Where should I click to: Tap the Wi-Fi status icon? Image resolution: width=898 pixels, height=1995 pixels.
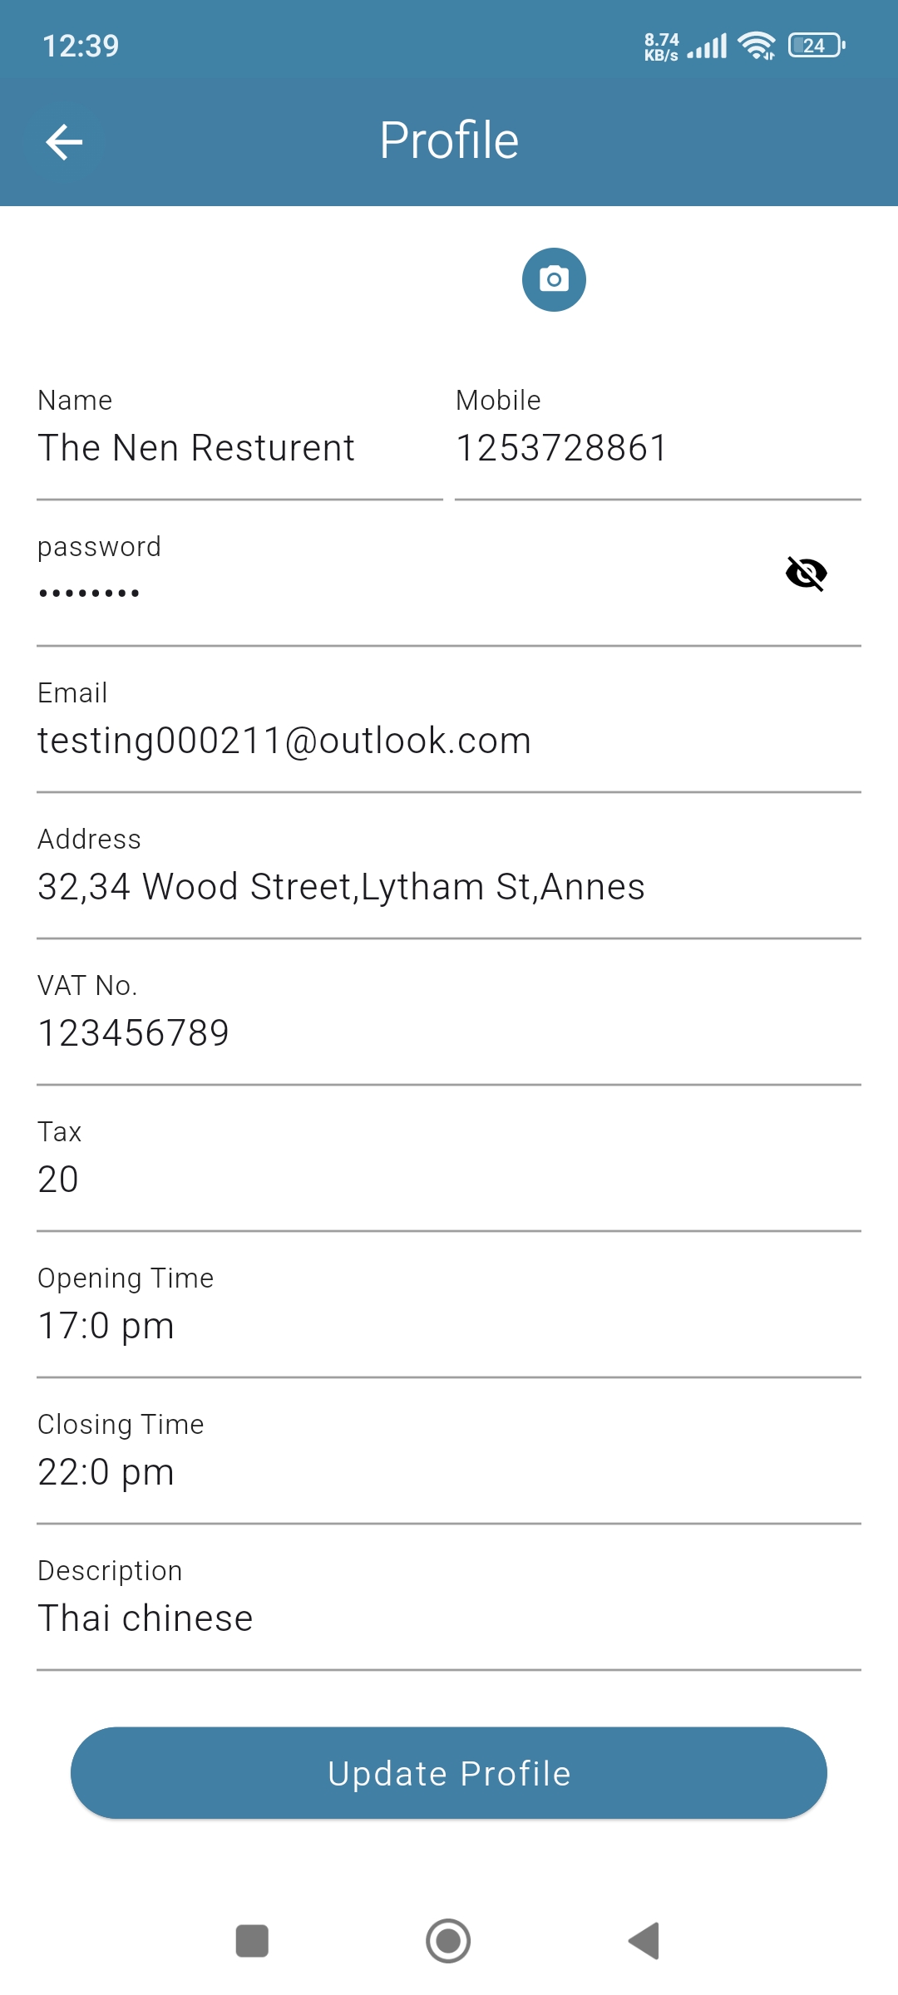pos(757,46)
